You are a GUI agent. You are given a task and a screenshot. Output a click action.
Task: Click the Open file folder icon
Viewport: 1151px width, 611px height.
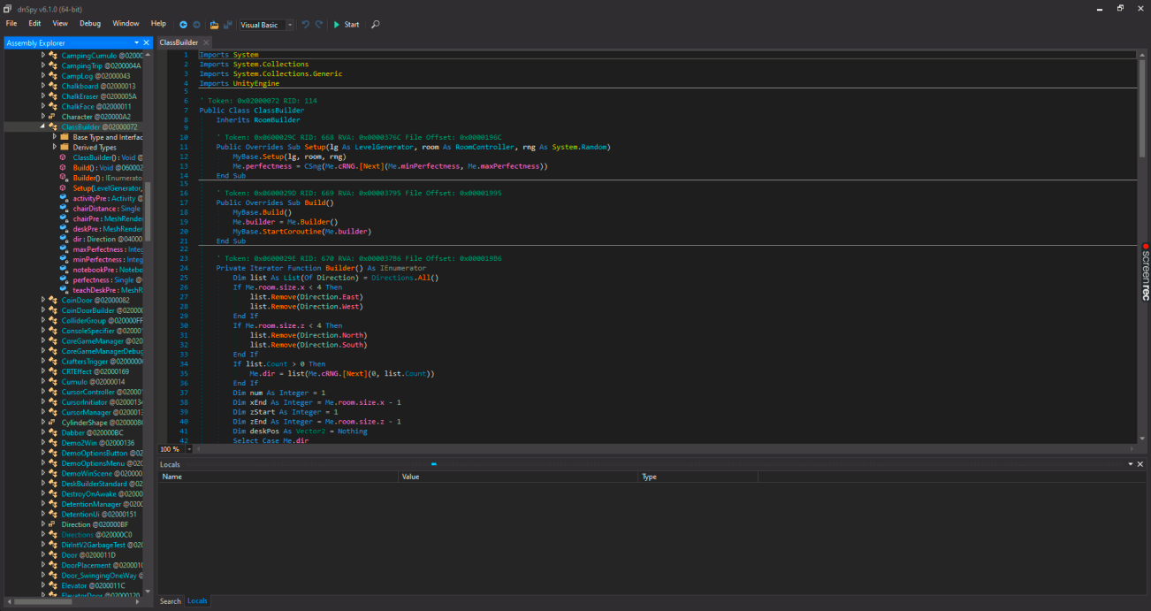tap(215, 25)
